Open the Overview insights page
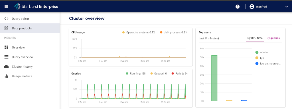This screenshot has width=292, height=109. pos(30,47)
